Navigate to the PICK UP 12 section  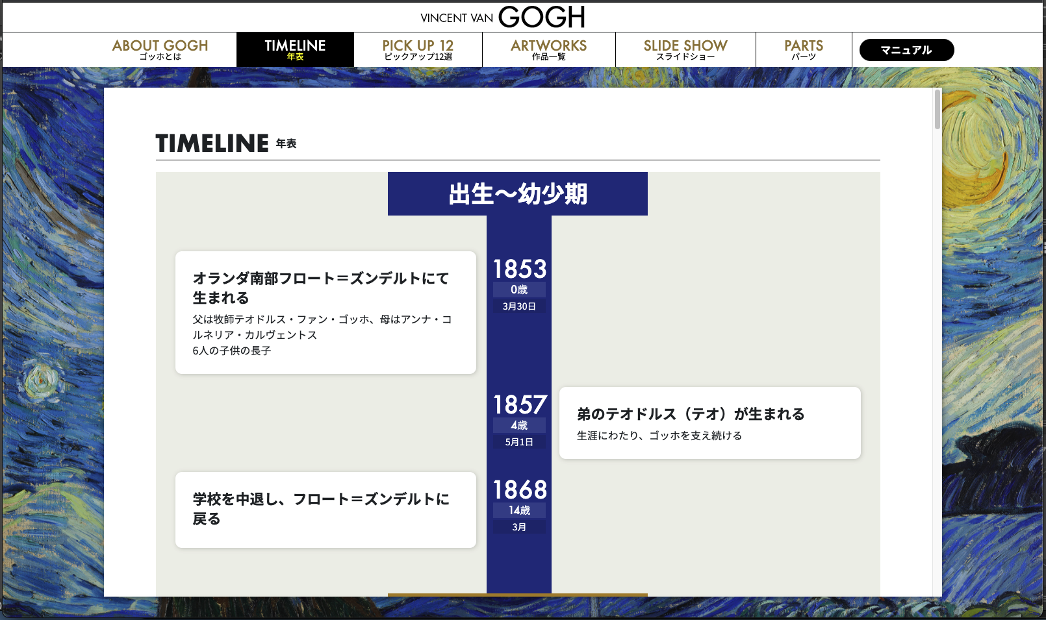[x=418, y=49]
